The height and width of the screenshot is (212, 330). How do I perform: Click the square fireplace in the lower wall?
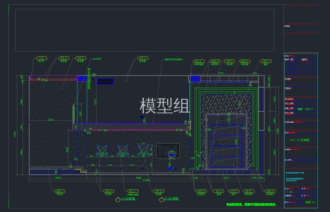pyautogui.click(x=168, y=151)
